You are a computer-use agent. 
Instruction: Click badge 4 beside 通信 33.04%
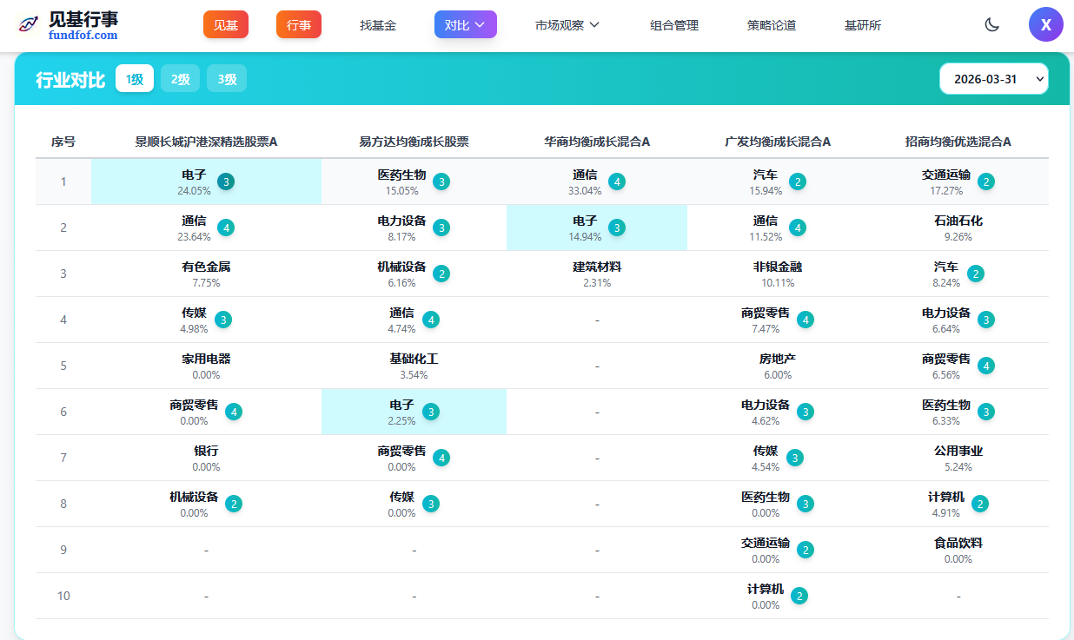pos(617,181)
